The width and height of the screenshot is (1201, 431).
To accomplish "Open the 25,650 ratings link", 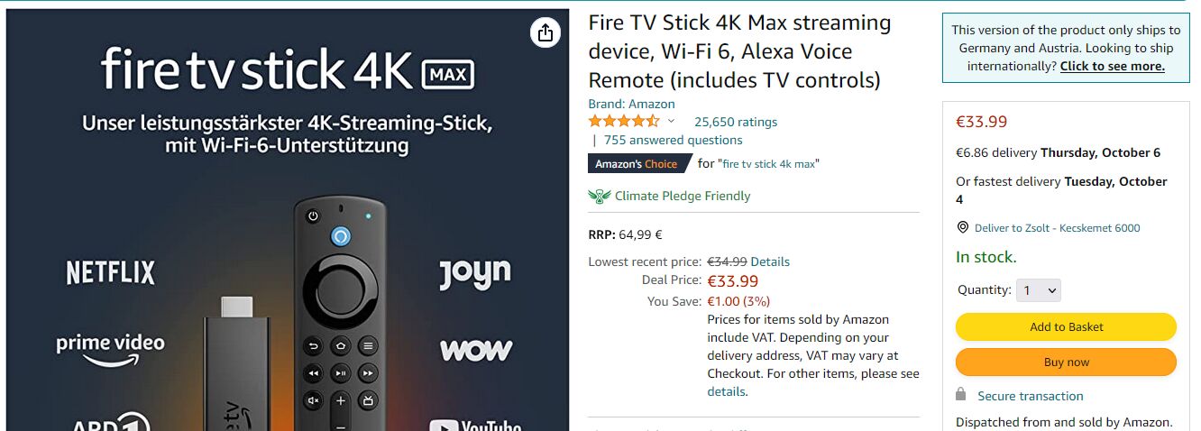I will (735, 122).
